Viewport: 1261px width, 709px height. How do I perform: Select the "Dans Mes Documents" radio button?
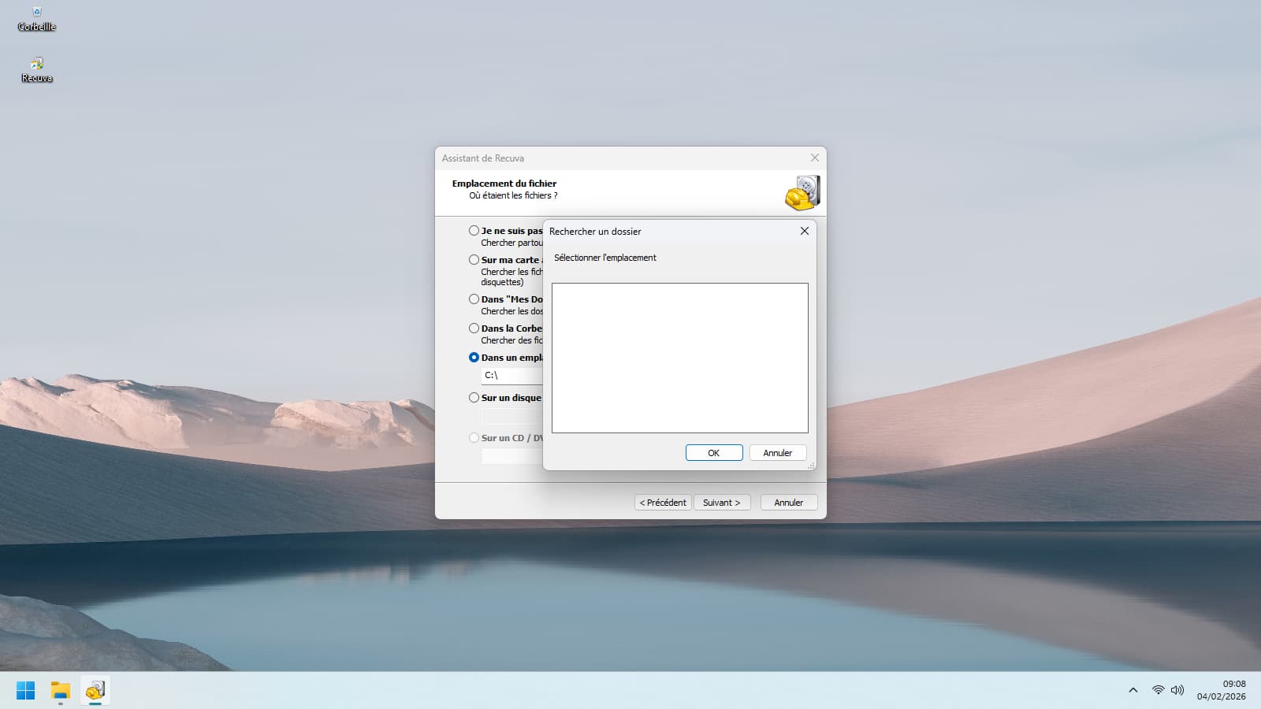[x=474, y=299]
